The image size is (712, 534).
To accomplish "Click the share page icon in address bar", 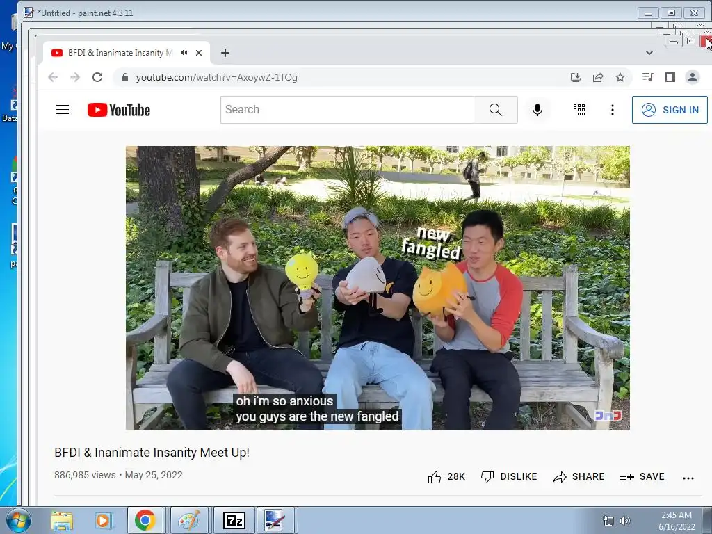I will tap(598, 77).
